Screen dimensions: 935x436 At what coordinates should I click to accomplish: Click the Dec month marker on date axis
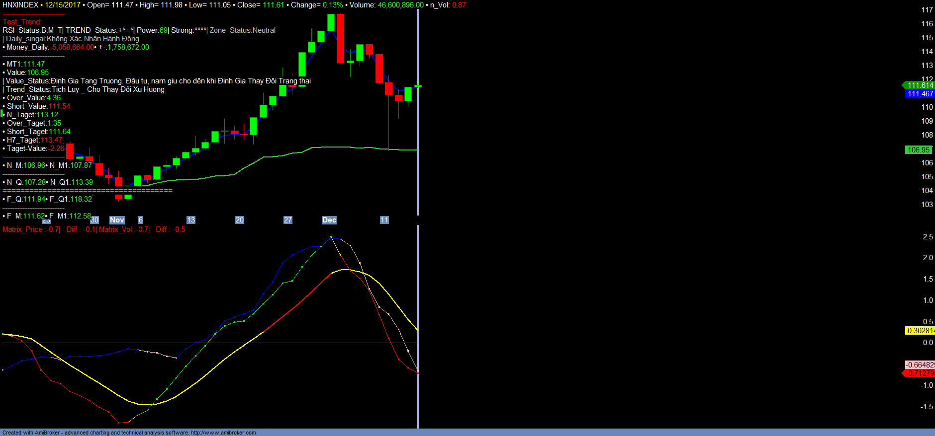click(329, 220)
